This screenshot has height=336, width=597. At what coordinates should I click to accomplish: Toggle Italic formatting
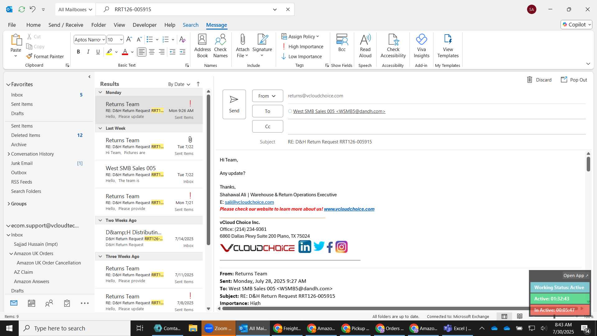pyautogui.click(x=88, y=52)
